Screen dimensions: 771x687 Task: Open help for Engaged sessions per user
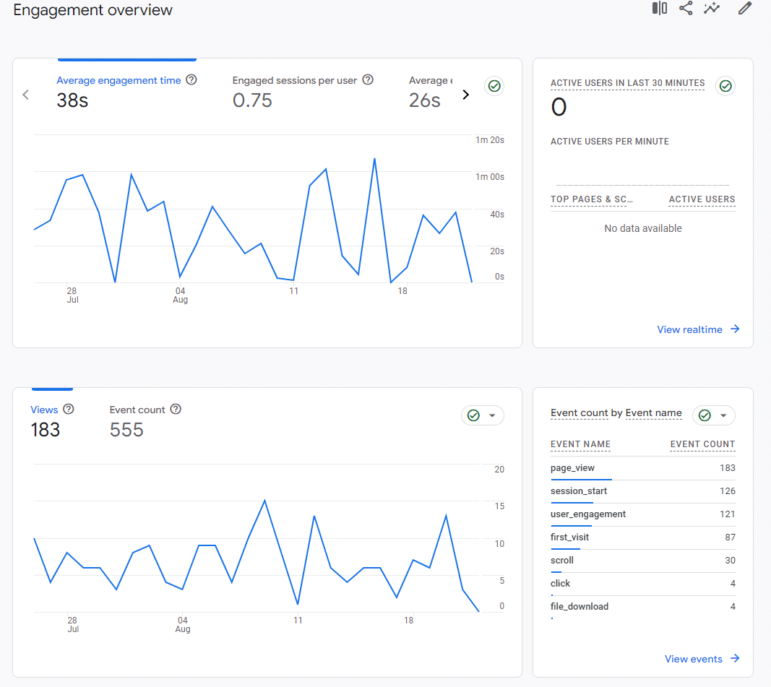[368, 79]
